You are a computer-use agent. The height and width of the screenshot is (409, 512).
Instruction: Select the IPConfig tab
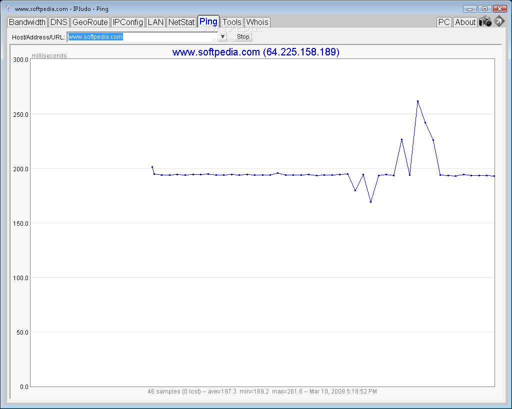pos(127,22)
